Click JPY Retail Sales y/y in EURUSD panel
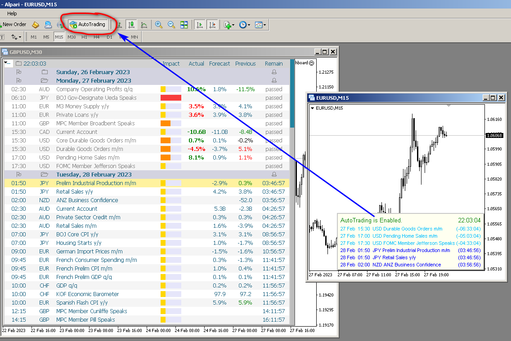The width and height of the screenshot is (511, 341). point(394,257)
